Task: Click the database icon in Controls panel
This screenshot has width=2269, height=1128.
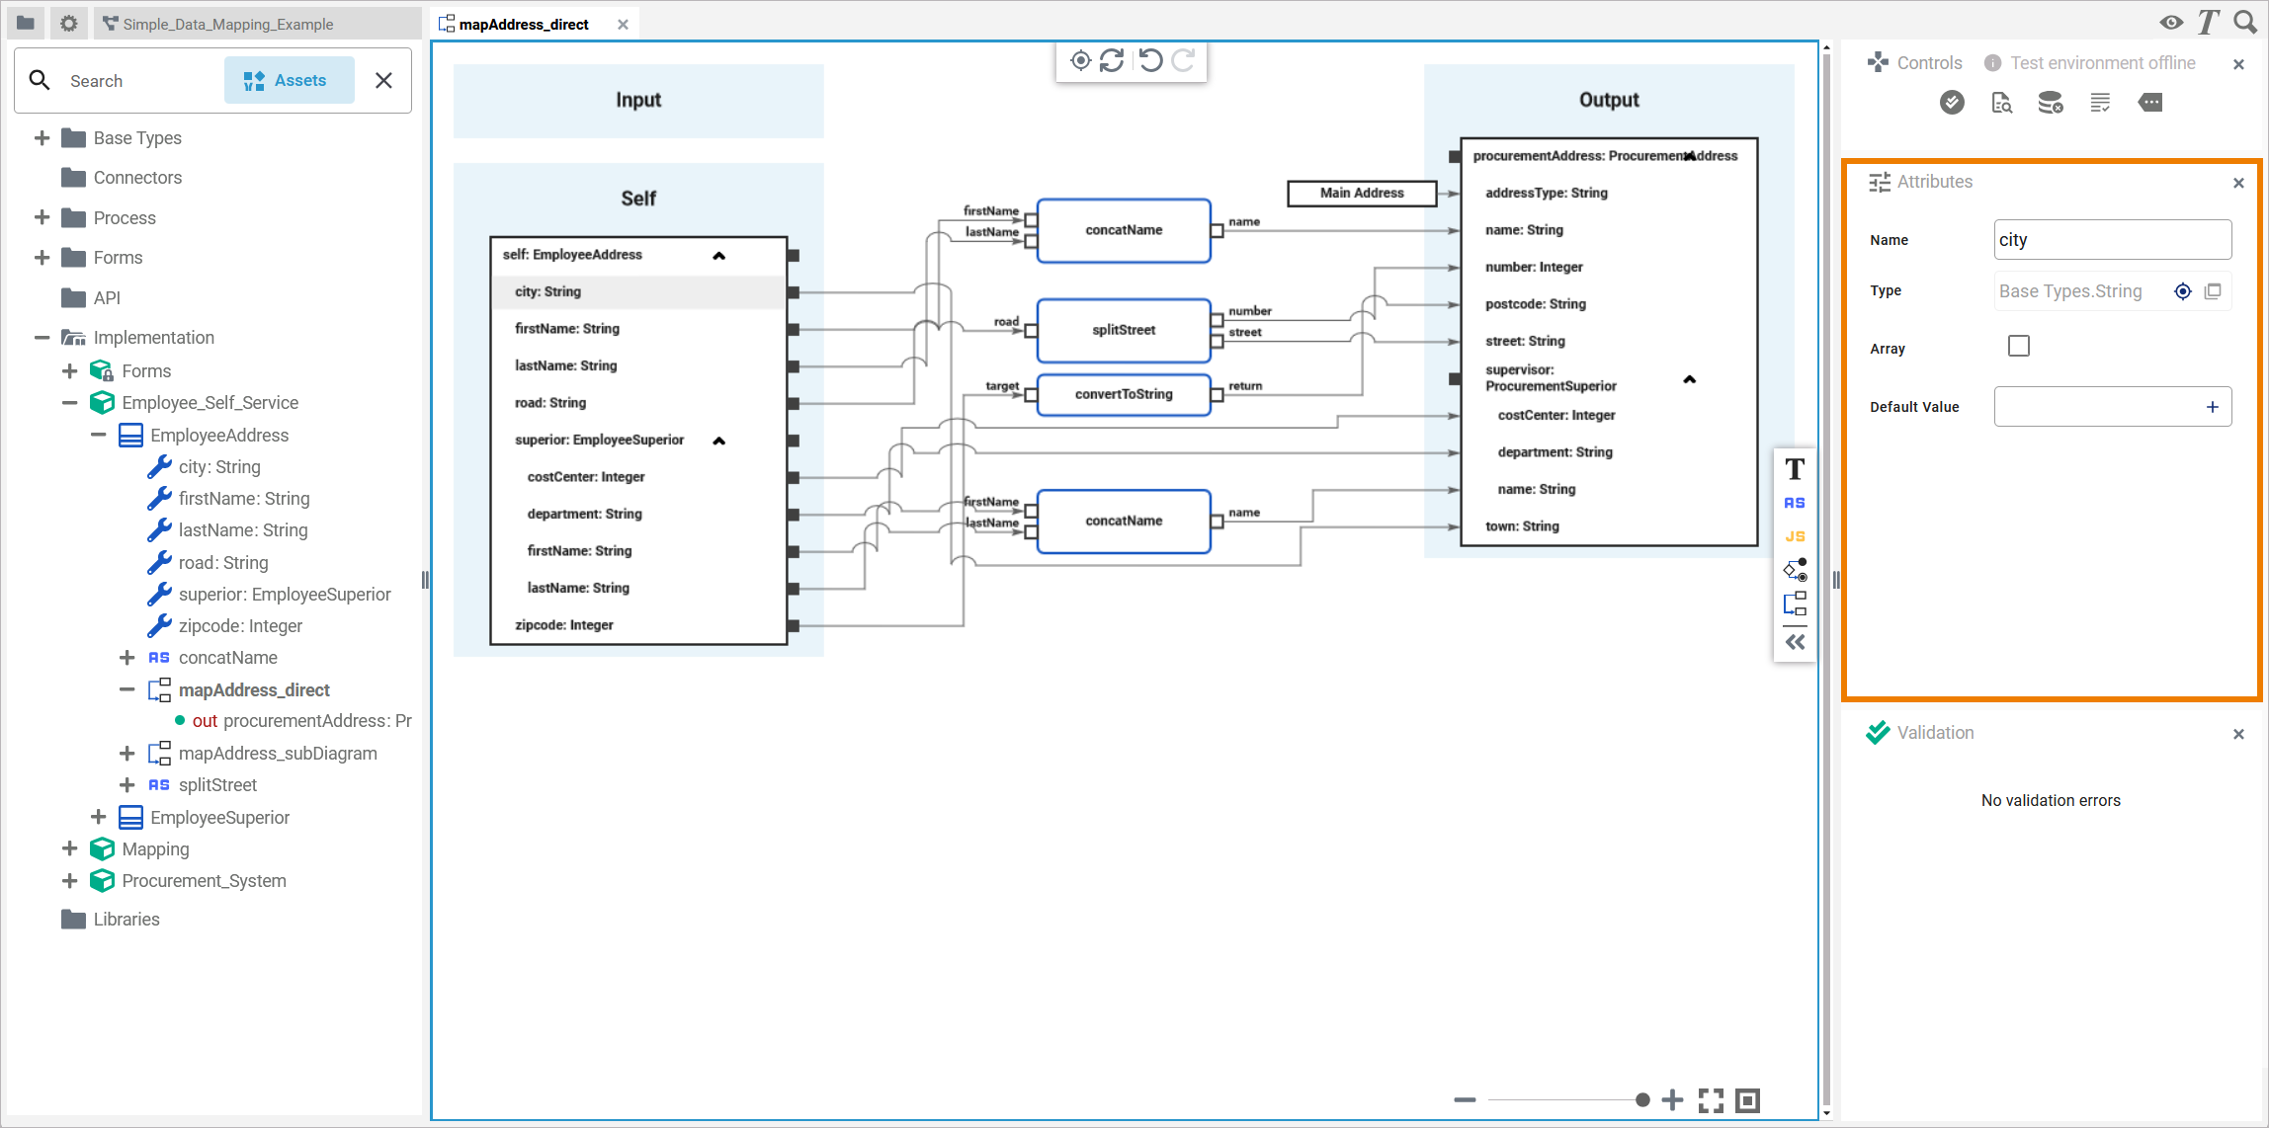Action: click(2051, 103)
